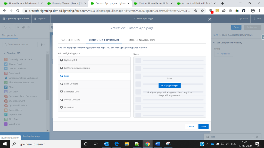Open Microsoft Word from the taskbar
This screenshot has height=148, width=264.
tap(158, 144)
